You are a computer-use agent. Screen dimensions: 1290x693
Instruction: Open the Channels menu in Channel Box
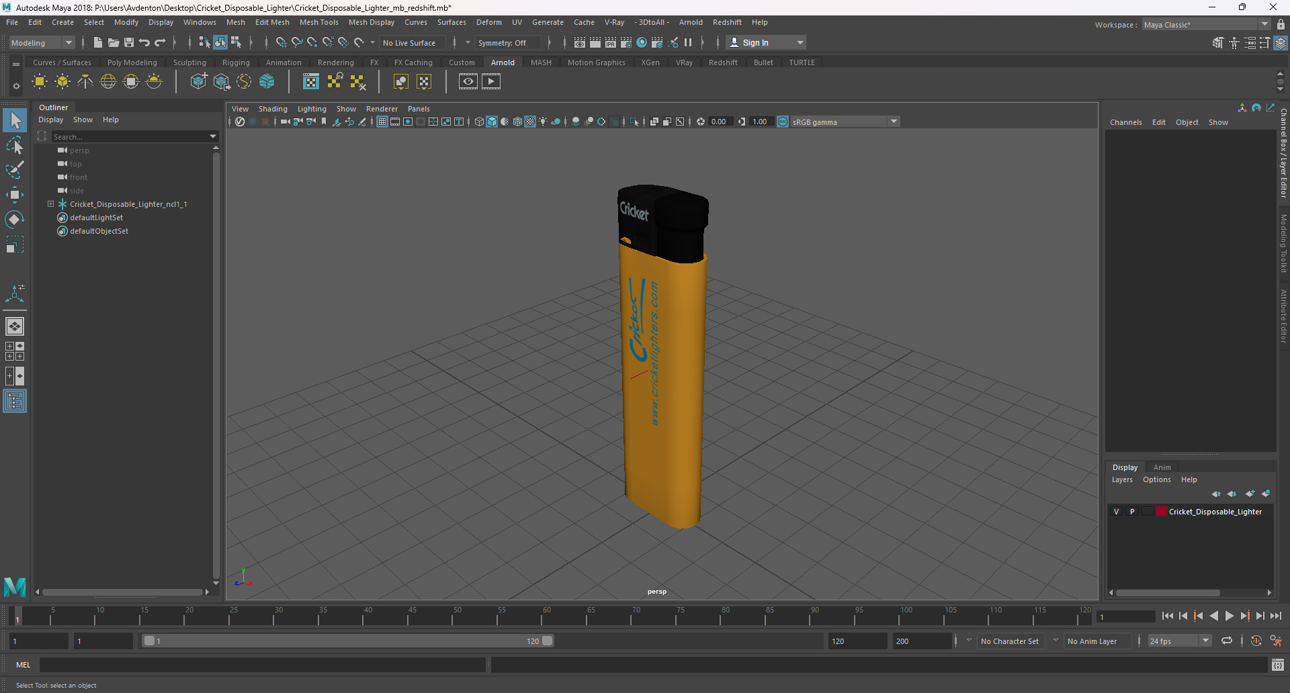[x=1126, y=122]
